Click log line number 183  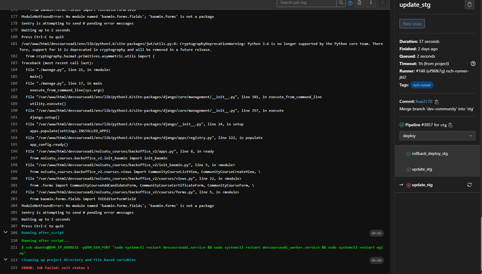(x=14, y=63)
